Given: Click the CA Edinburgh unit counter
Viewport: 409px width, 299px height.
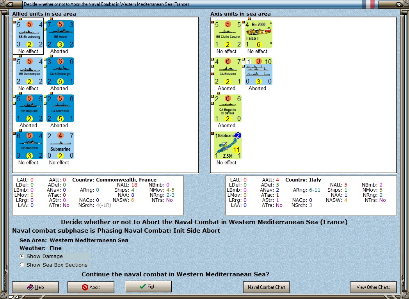Looking at the screenshot, I should coord(60,71).
